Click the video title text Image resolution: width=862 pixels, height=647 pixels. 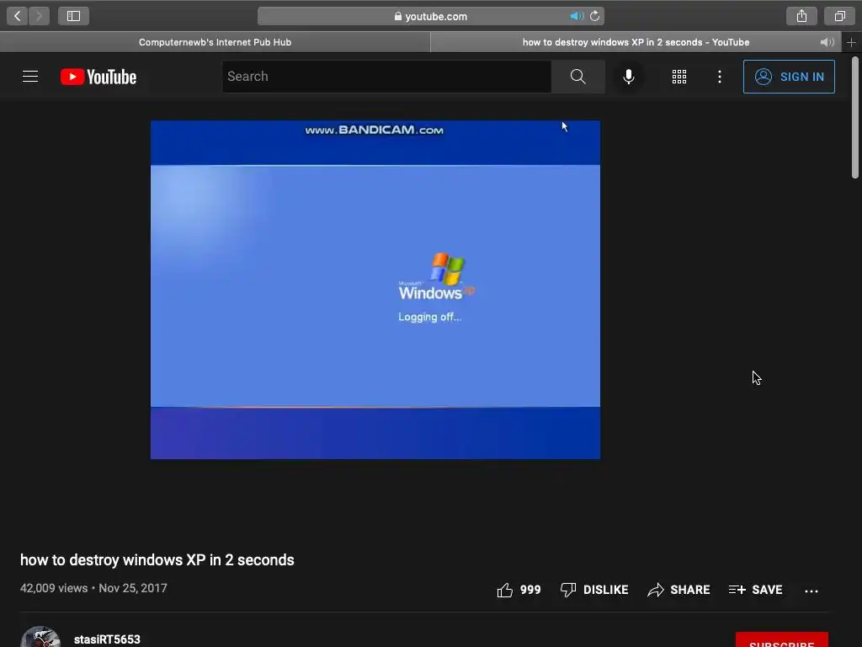coord(157,560)
